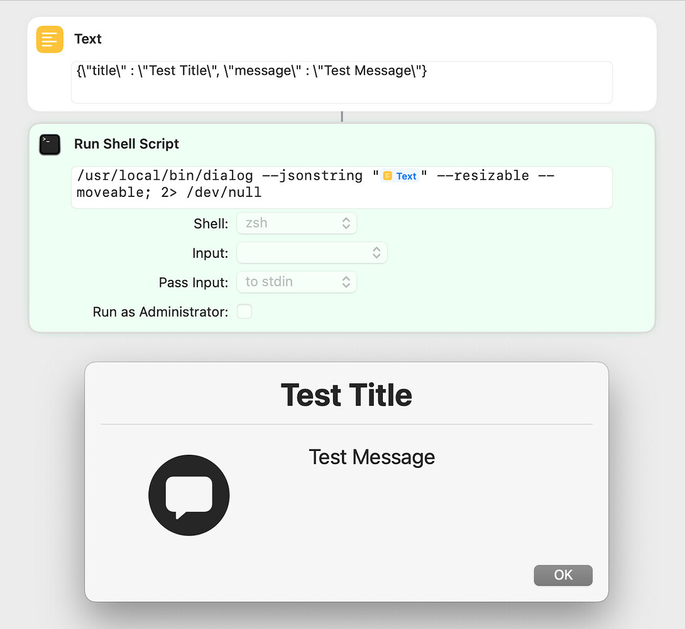This screenshot has height=629, width=685.
Task: Open the empty Input dropdown
Action: pyautogui.click(x=312, y=252)
